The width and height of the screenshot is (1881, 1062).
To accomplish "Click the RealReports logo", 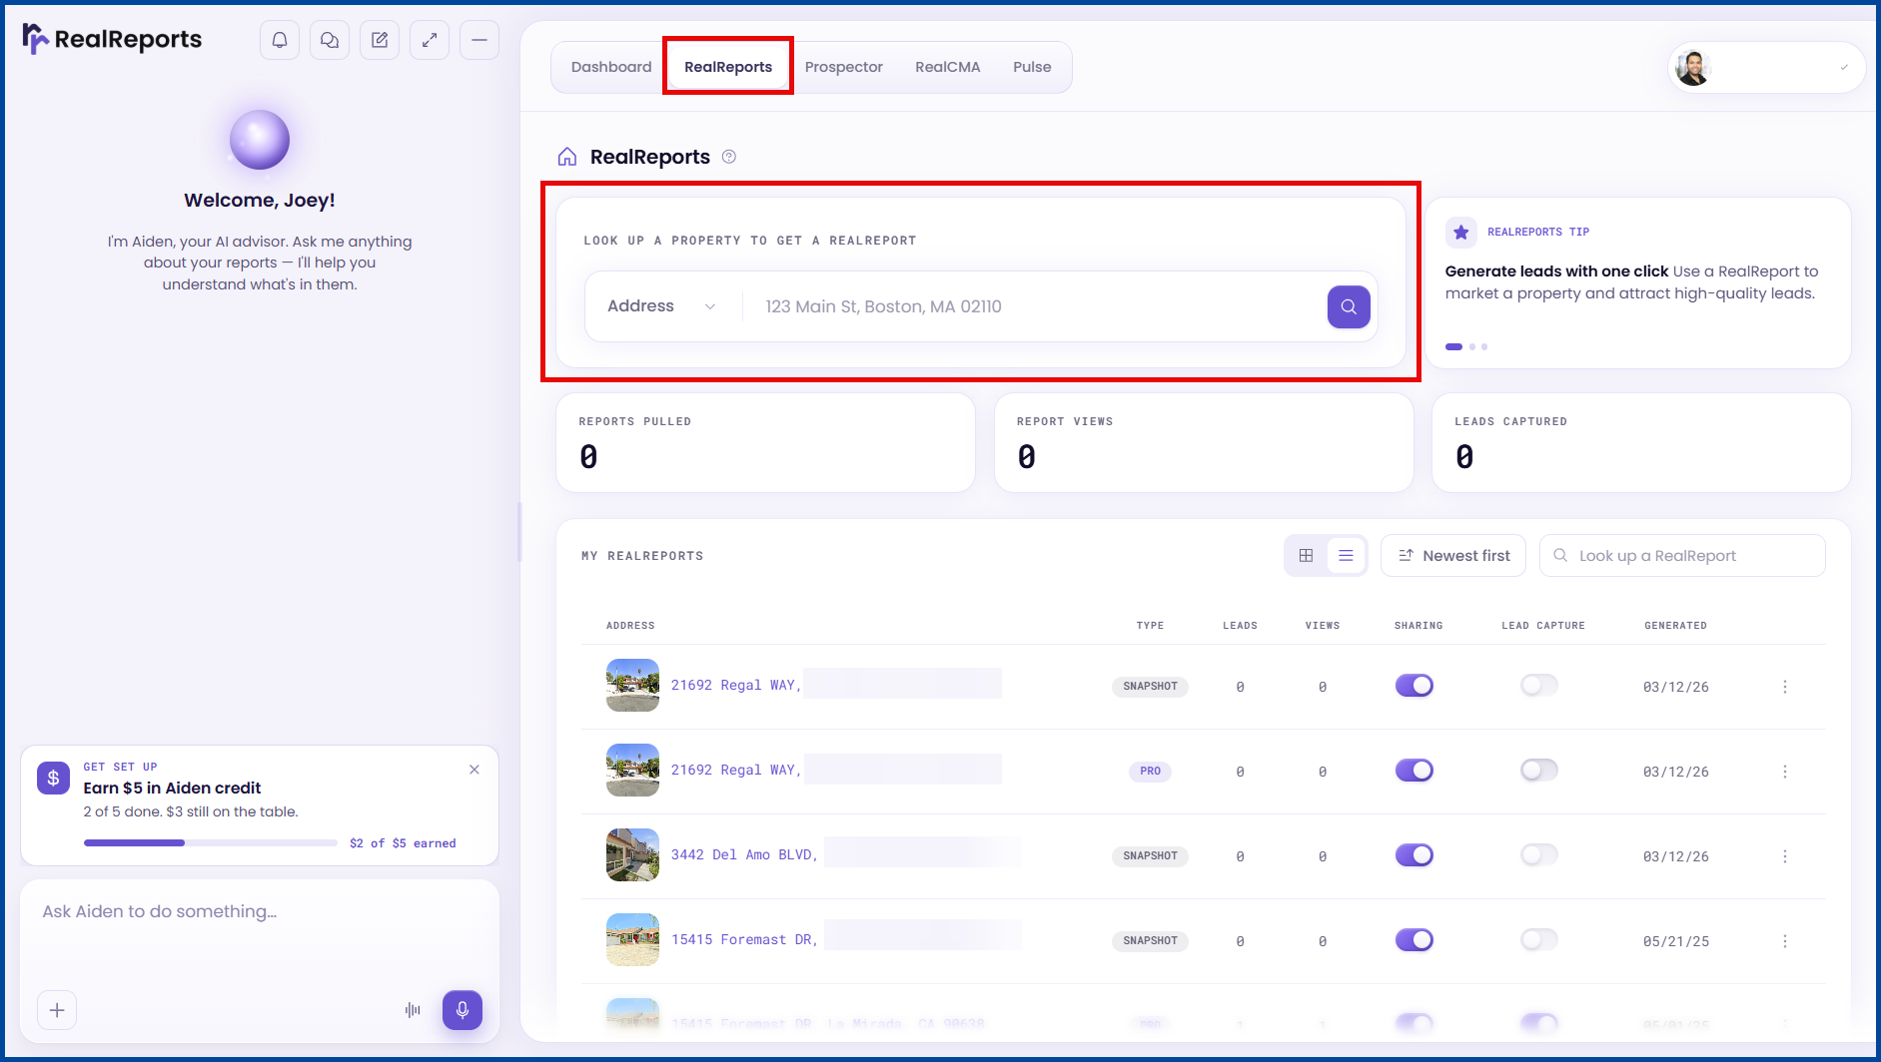I will (x=112, y=39).
